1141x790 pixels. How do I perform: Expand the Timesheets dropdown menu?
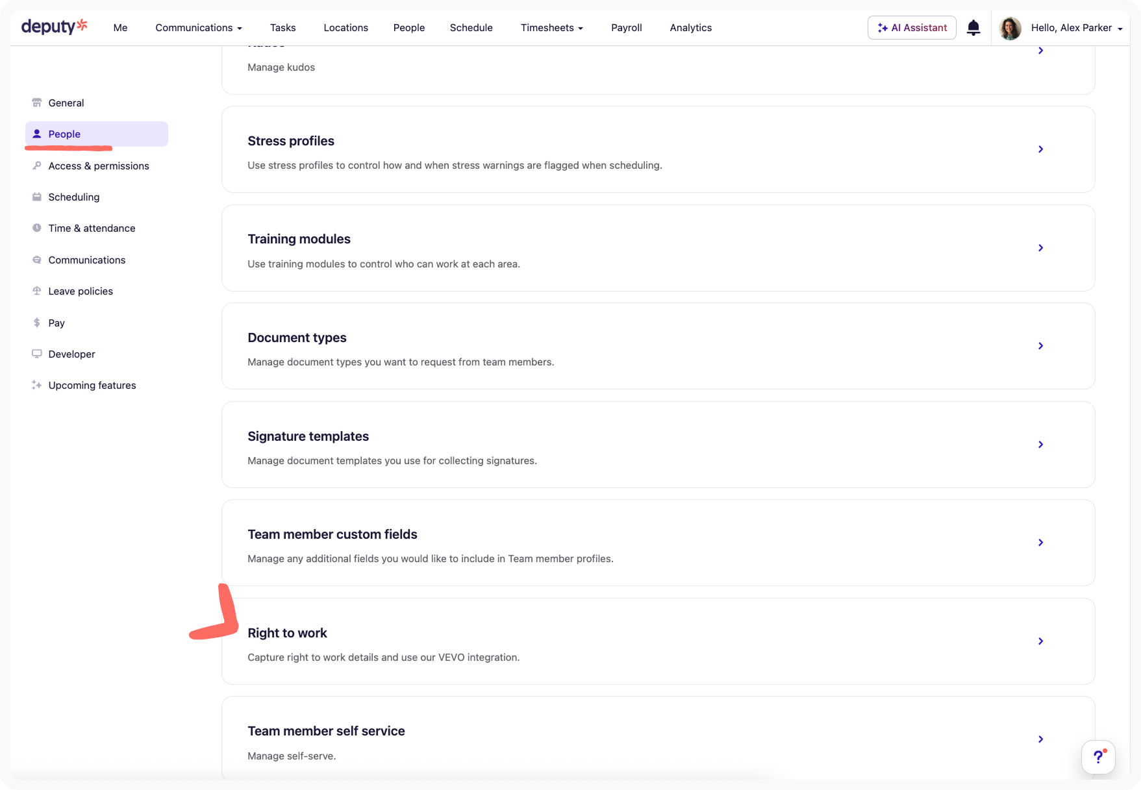pyautogui.click(x=551, y=27)
